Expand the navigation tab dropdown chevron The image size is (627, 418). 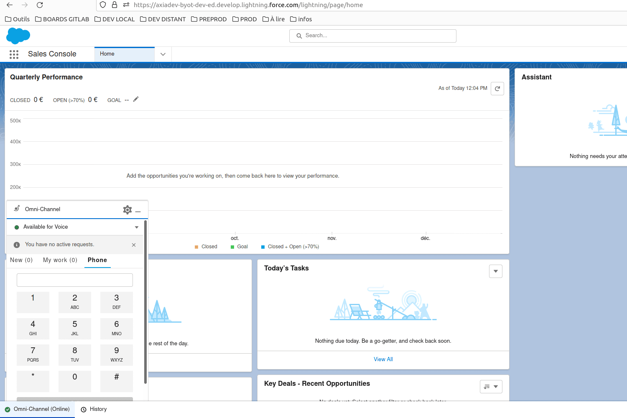tap(163, 54)
